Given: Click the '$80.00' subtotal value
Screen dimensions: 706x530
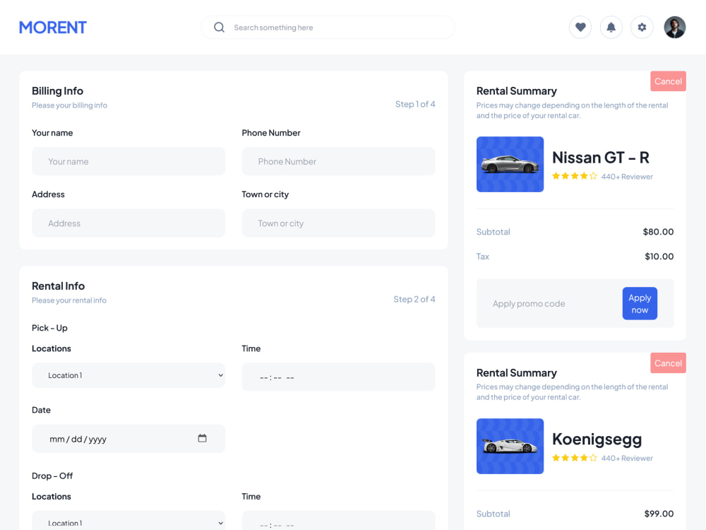Looking at the screenshot, I should pos(658,232).
